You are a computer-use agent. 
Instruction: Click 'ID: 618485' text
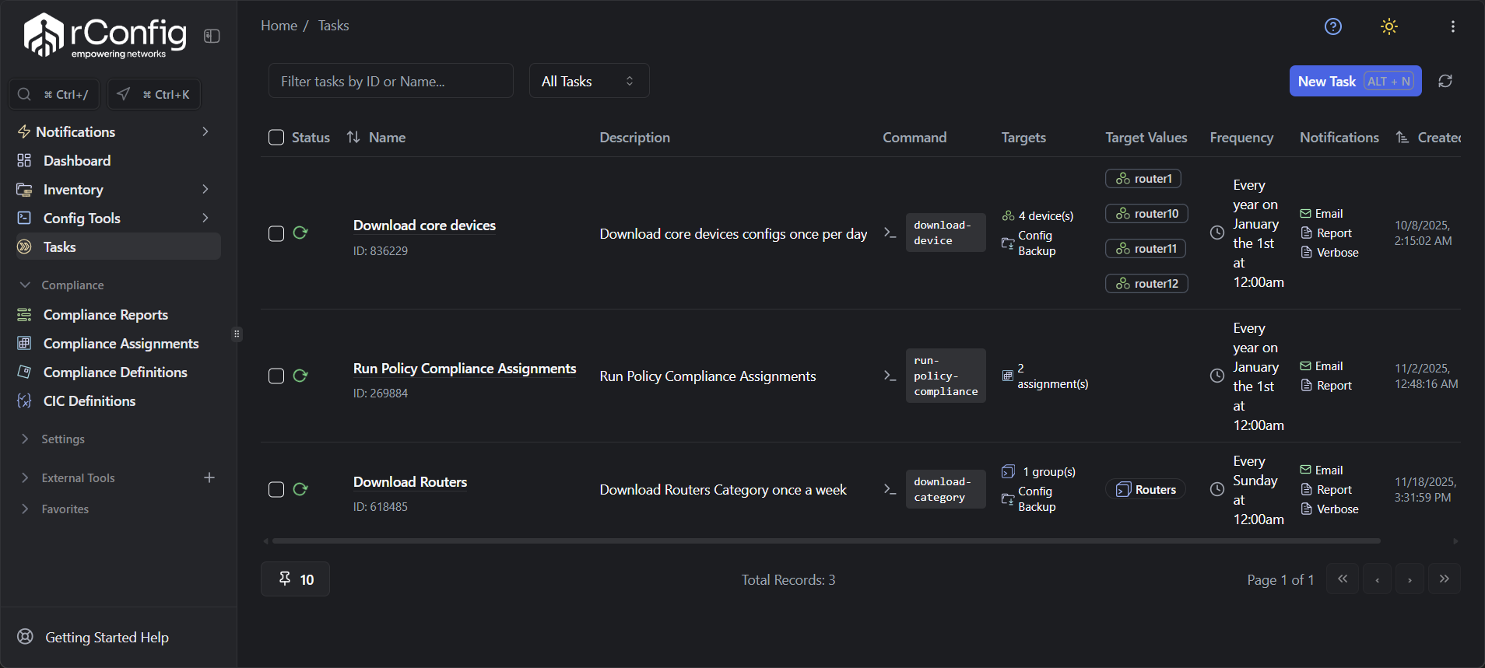point(381,506)
